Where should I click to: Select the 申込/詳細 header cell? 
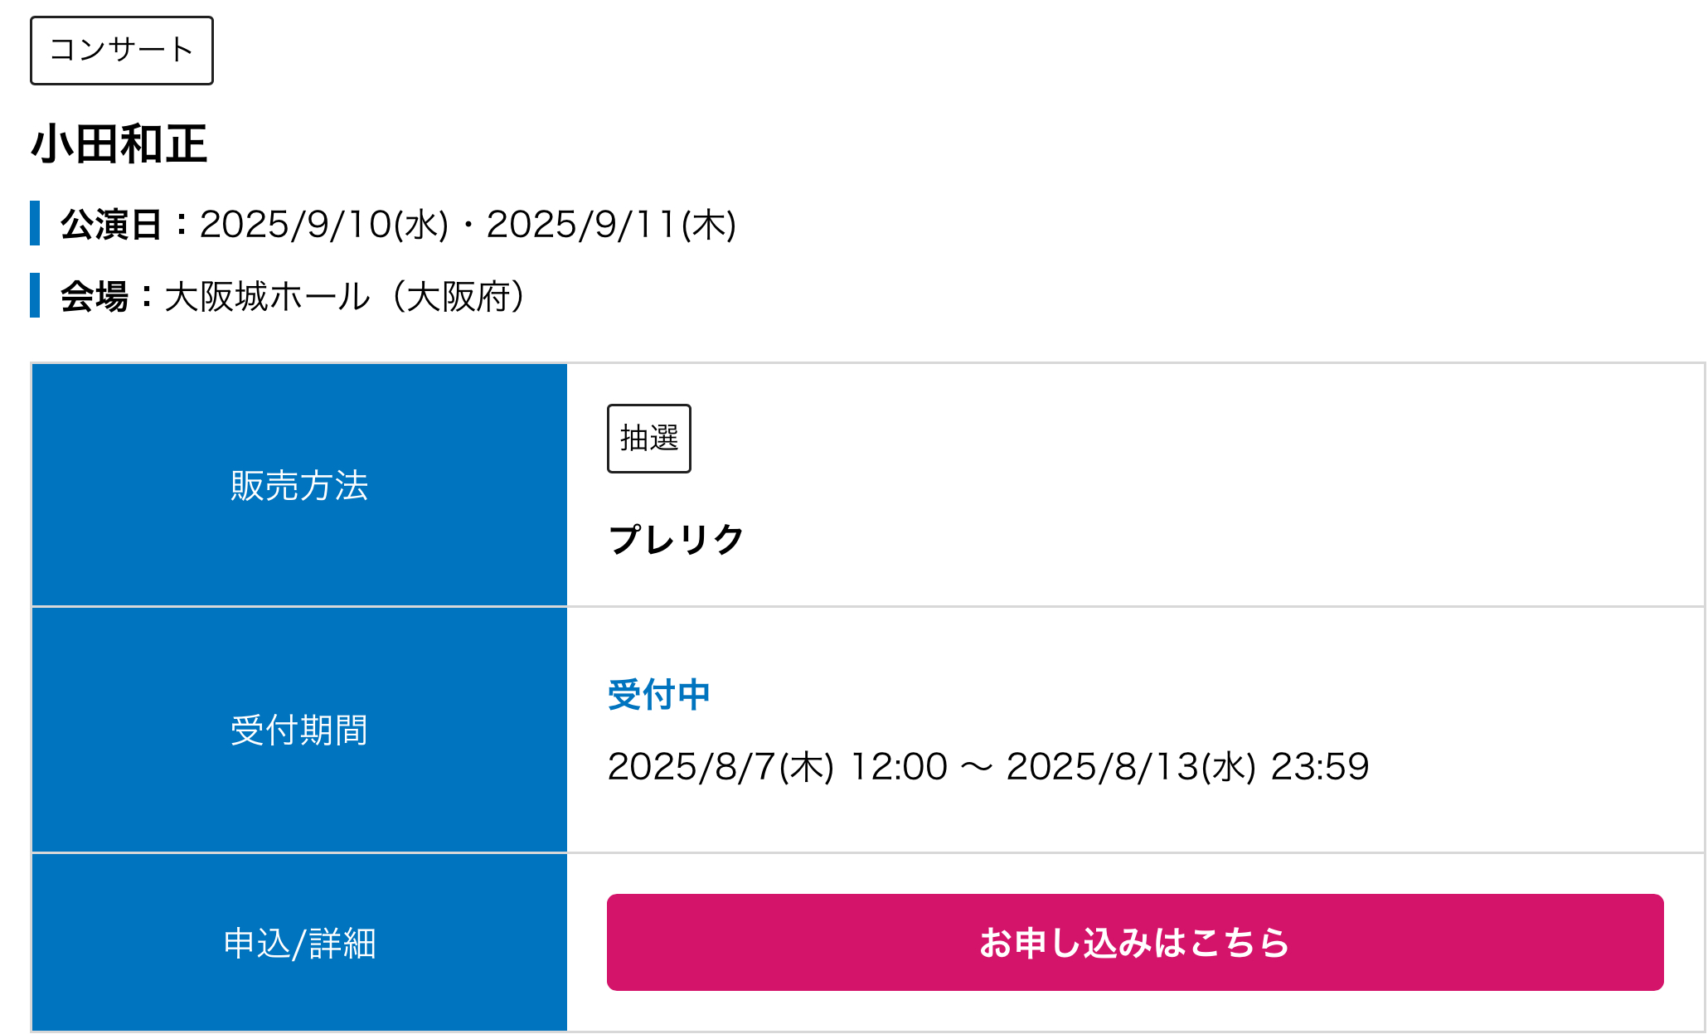click(299, 943)
